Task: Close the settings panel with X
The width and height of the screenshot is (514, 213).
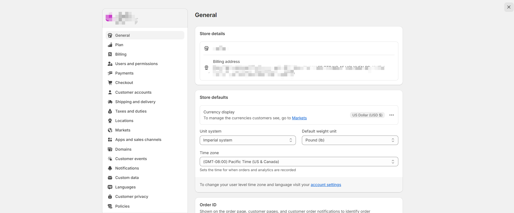Action: 509,7
